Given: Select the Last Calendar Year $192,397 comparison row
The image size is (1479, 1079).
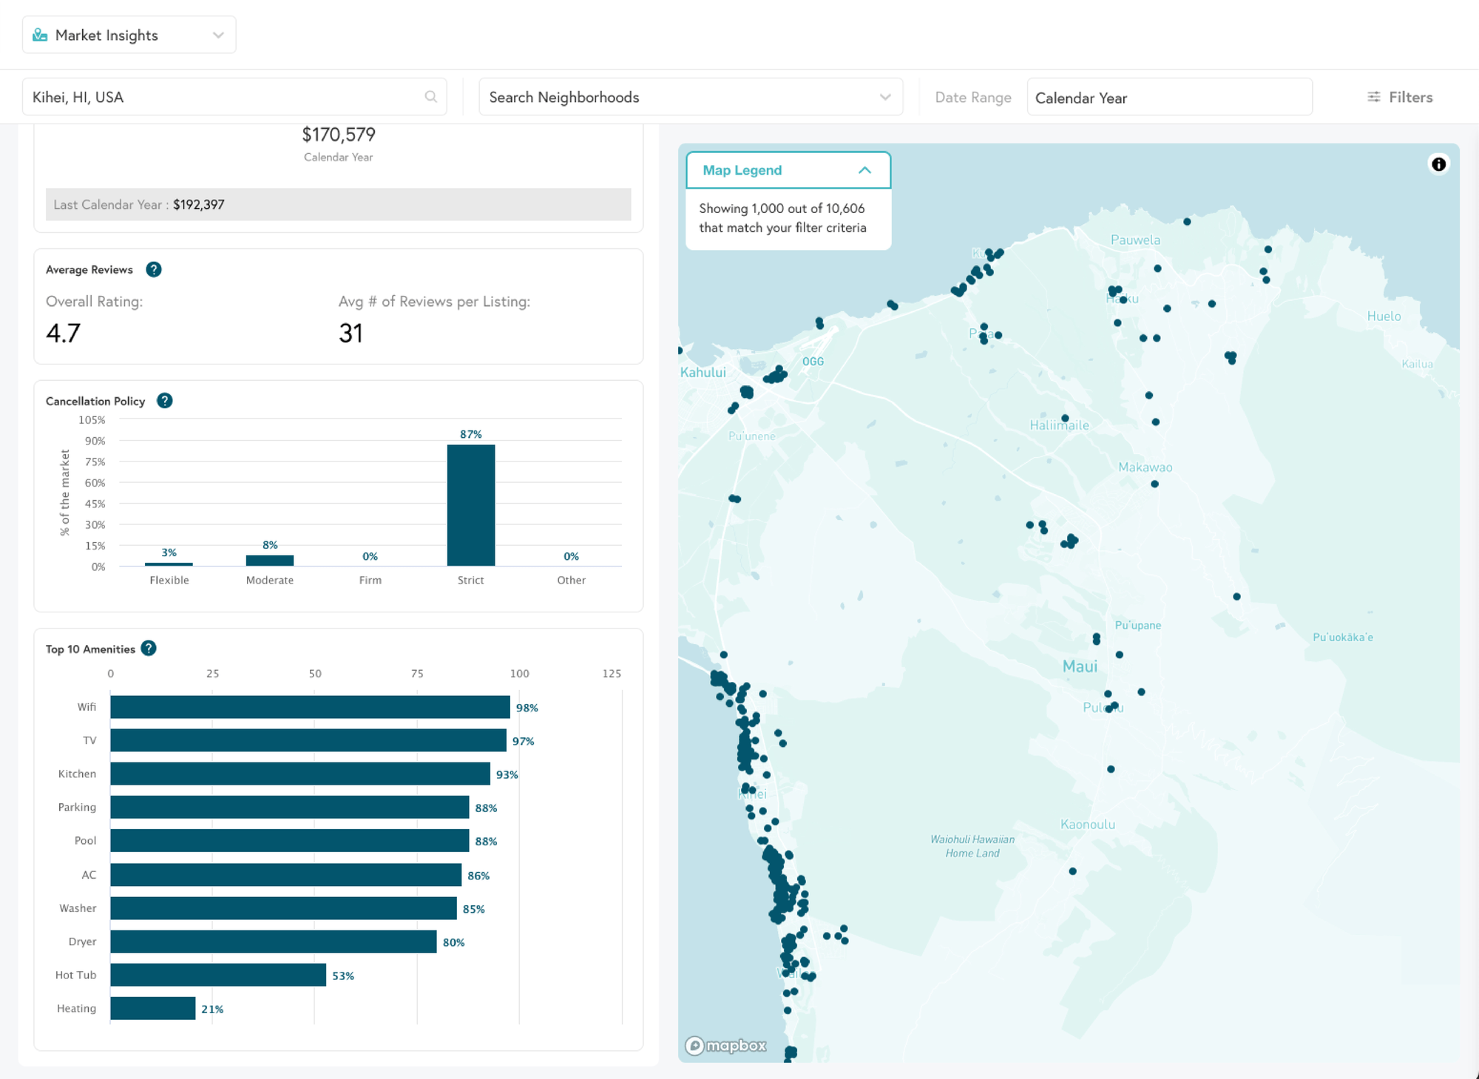Looking at the screenshot, I should 338,205.
